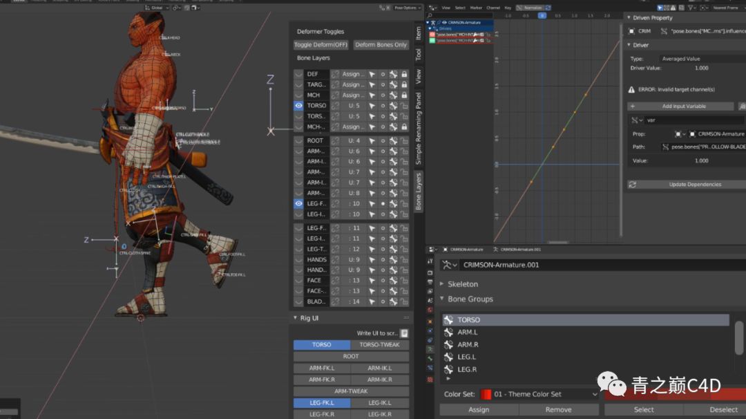
Task: Click the armature name field CRIMSON-Armature.001
Action: click(x=603, y=265)
